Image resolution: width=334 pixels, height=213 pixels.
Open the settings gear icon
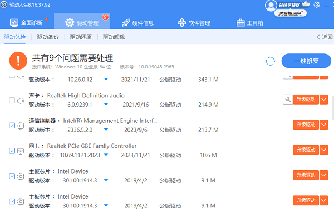[317, 4]
